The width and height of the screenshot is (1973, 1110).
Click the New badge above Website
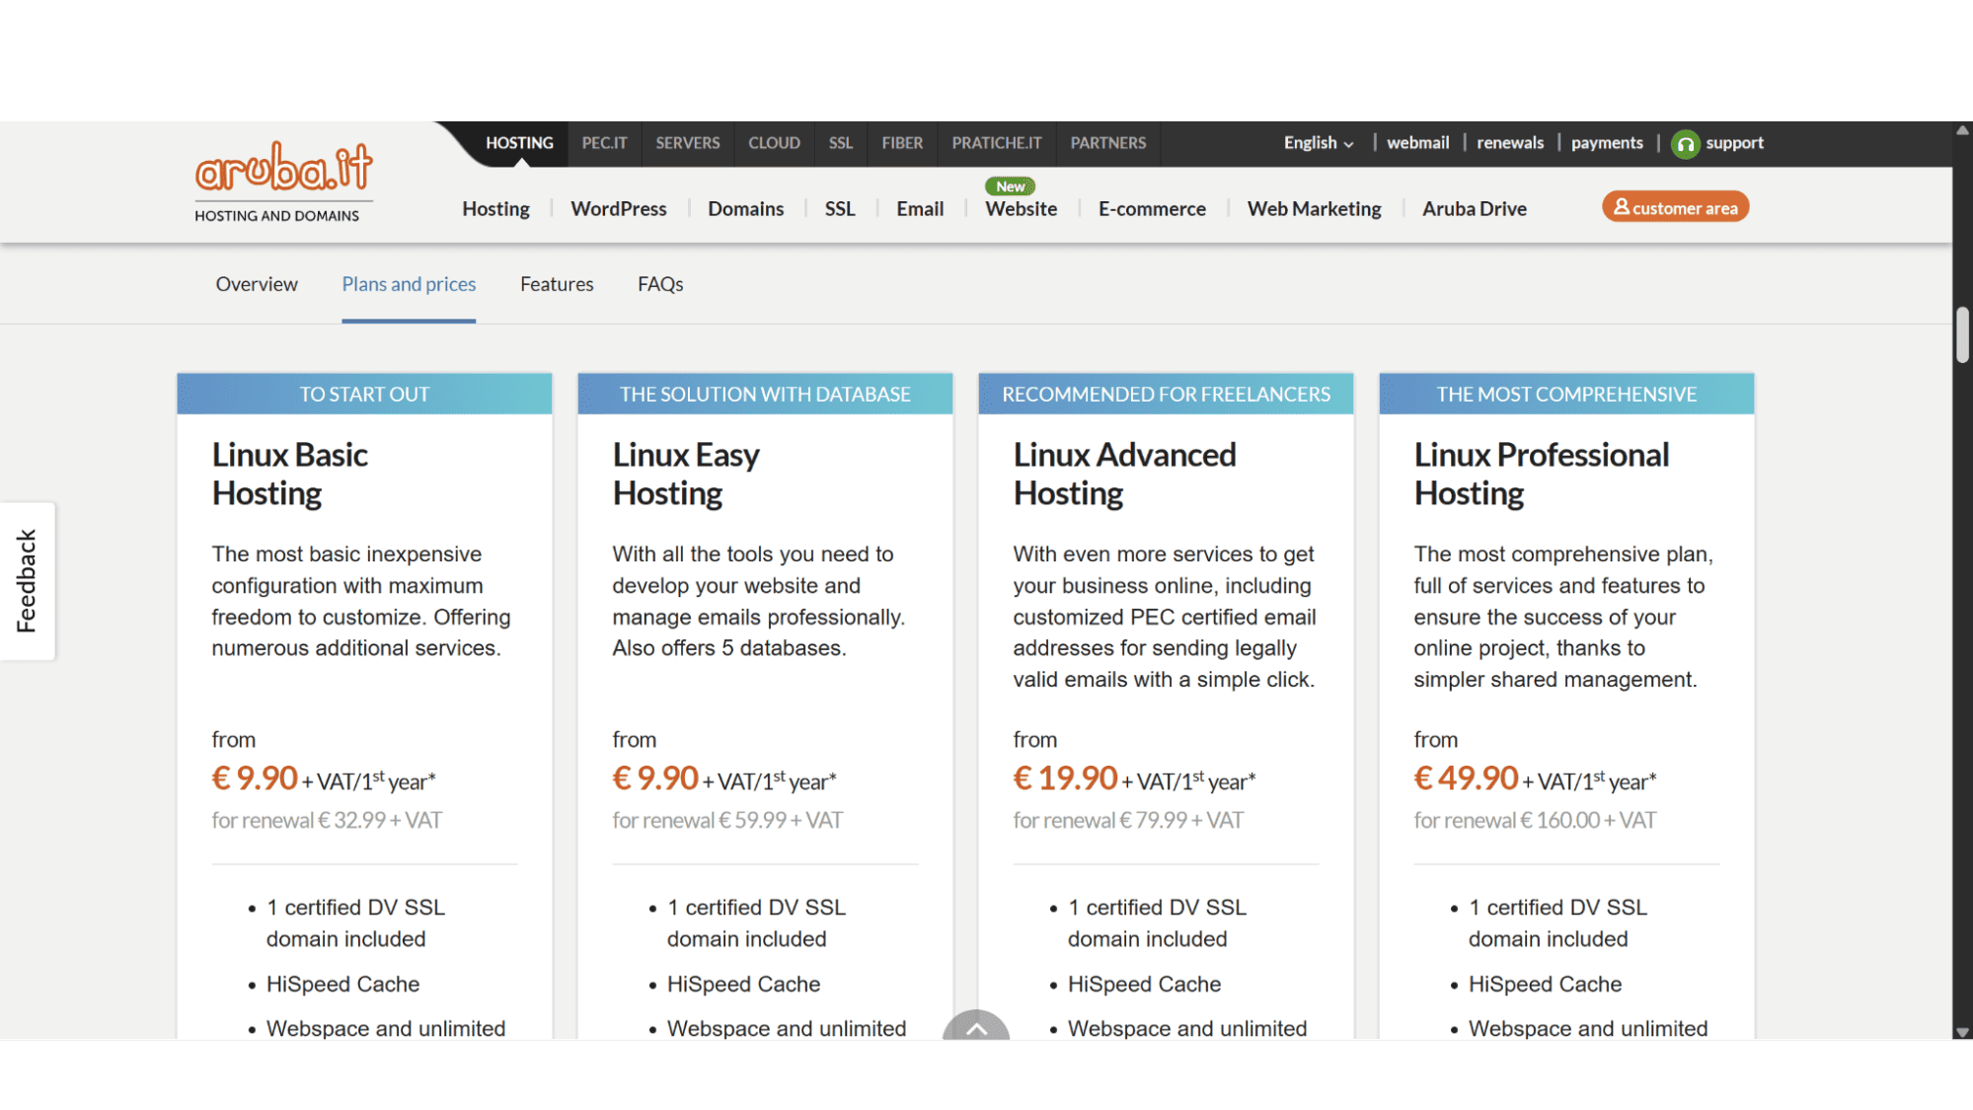[x=1010, y=186]
